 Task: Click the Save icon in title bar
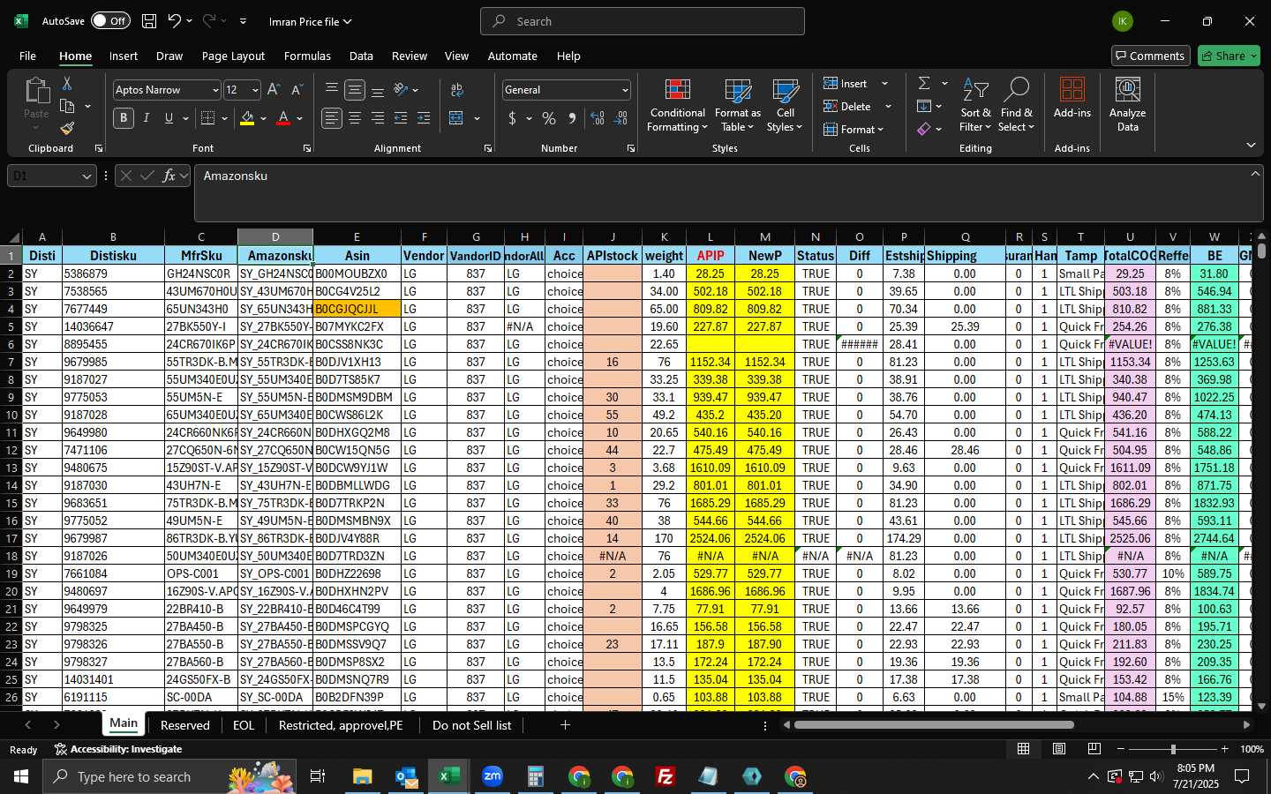point(149,21)
